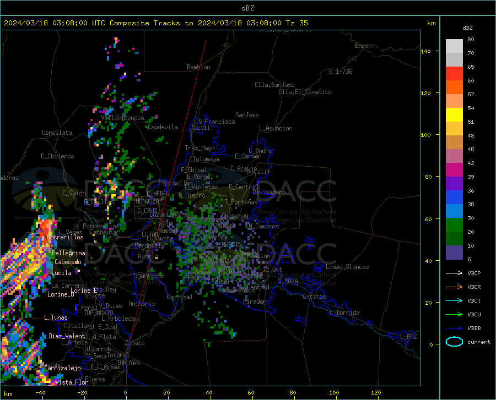This screenshot has width=496, height=400.
Task: Click the Encon place label
Action: [x=363, y=46]
